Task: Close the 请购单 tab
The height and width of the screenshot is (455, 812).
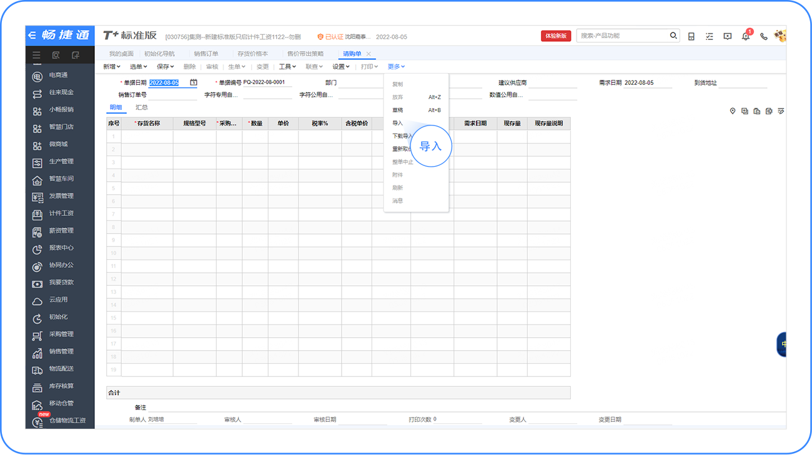Action: pyautogui.click(x=369, y=54)
